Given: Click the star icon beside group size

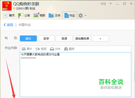Looking at the screenshot, I should pyautogui.click(x=14, y=8).
